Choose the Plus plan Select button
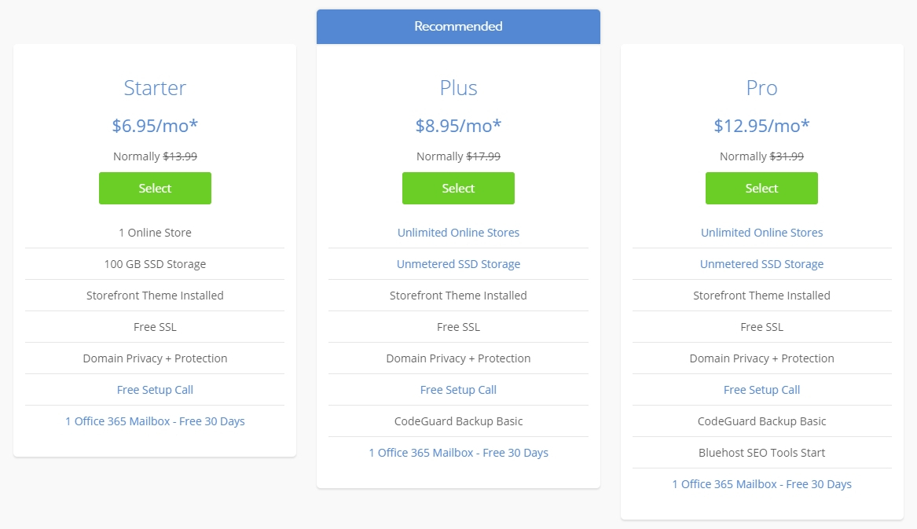 coord(459,188)
